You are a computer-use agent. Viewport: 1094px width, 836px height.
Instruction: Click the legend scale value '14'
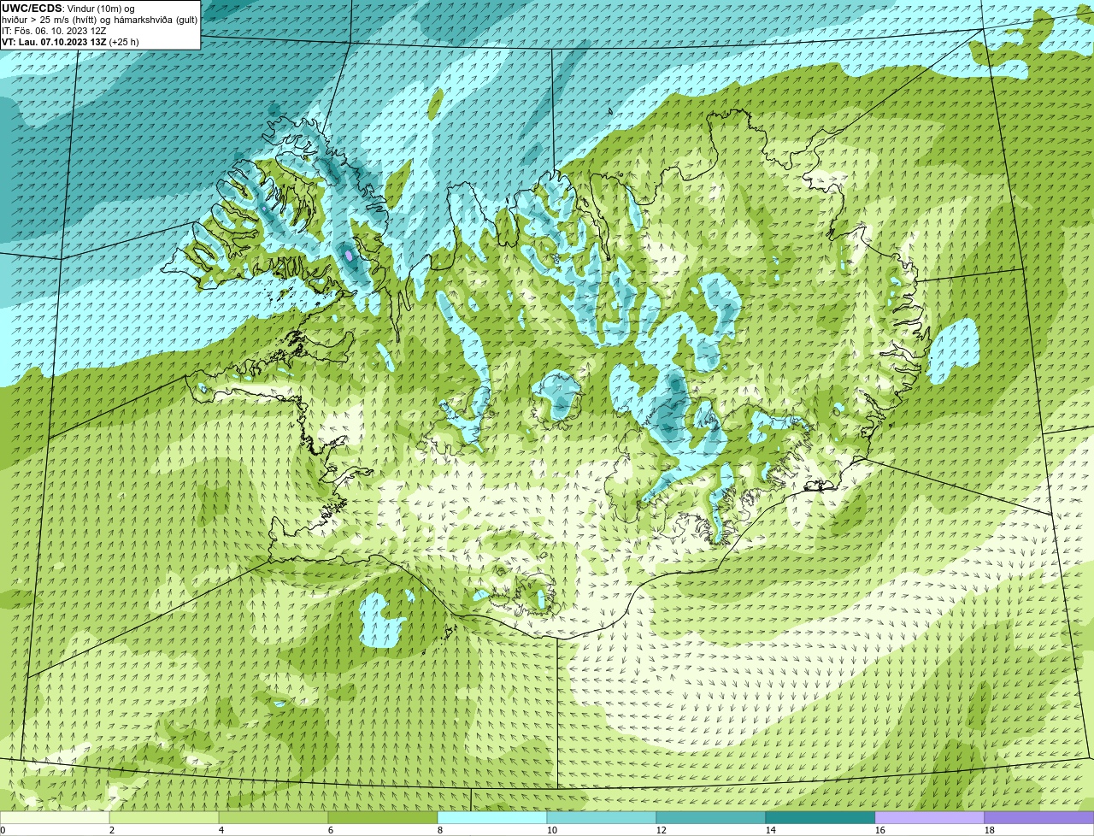click(x=771, y=830)
